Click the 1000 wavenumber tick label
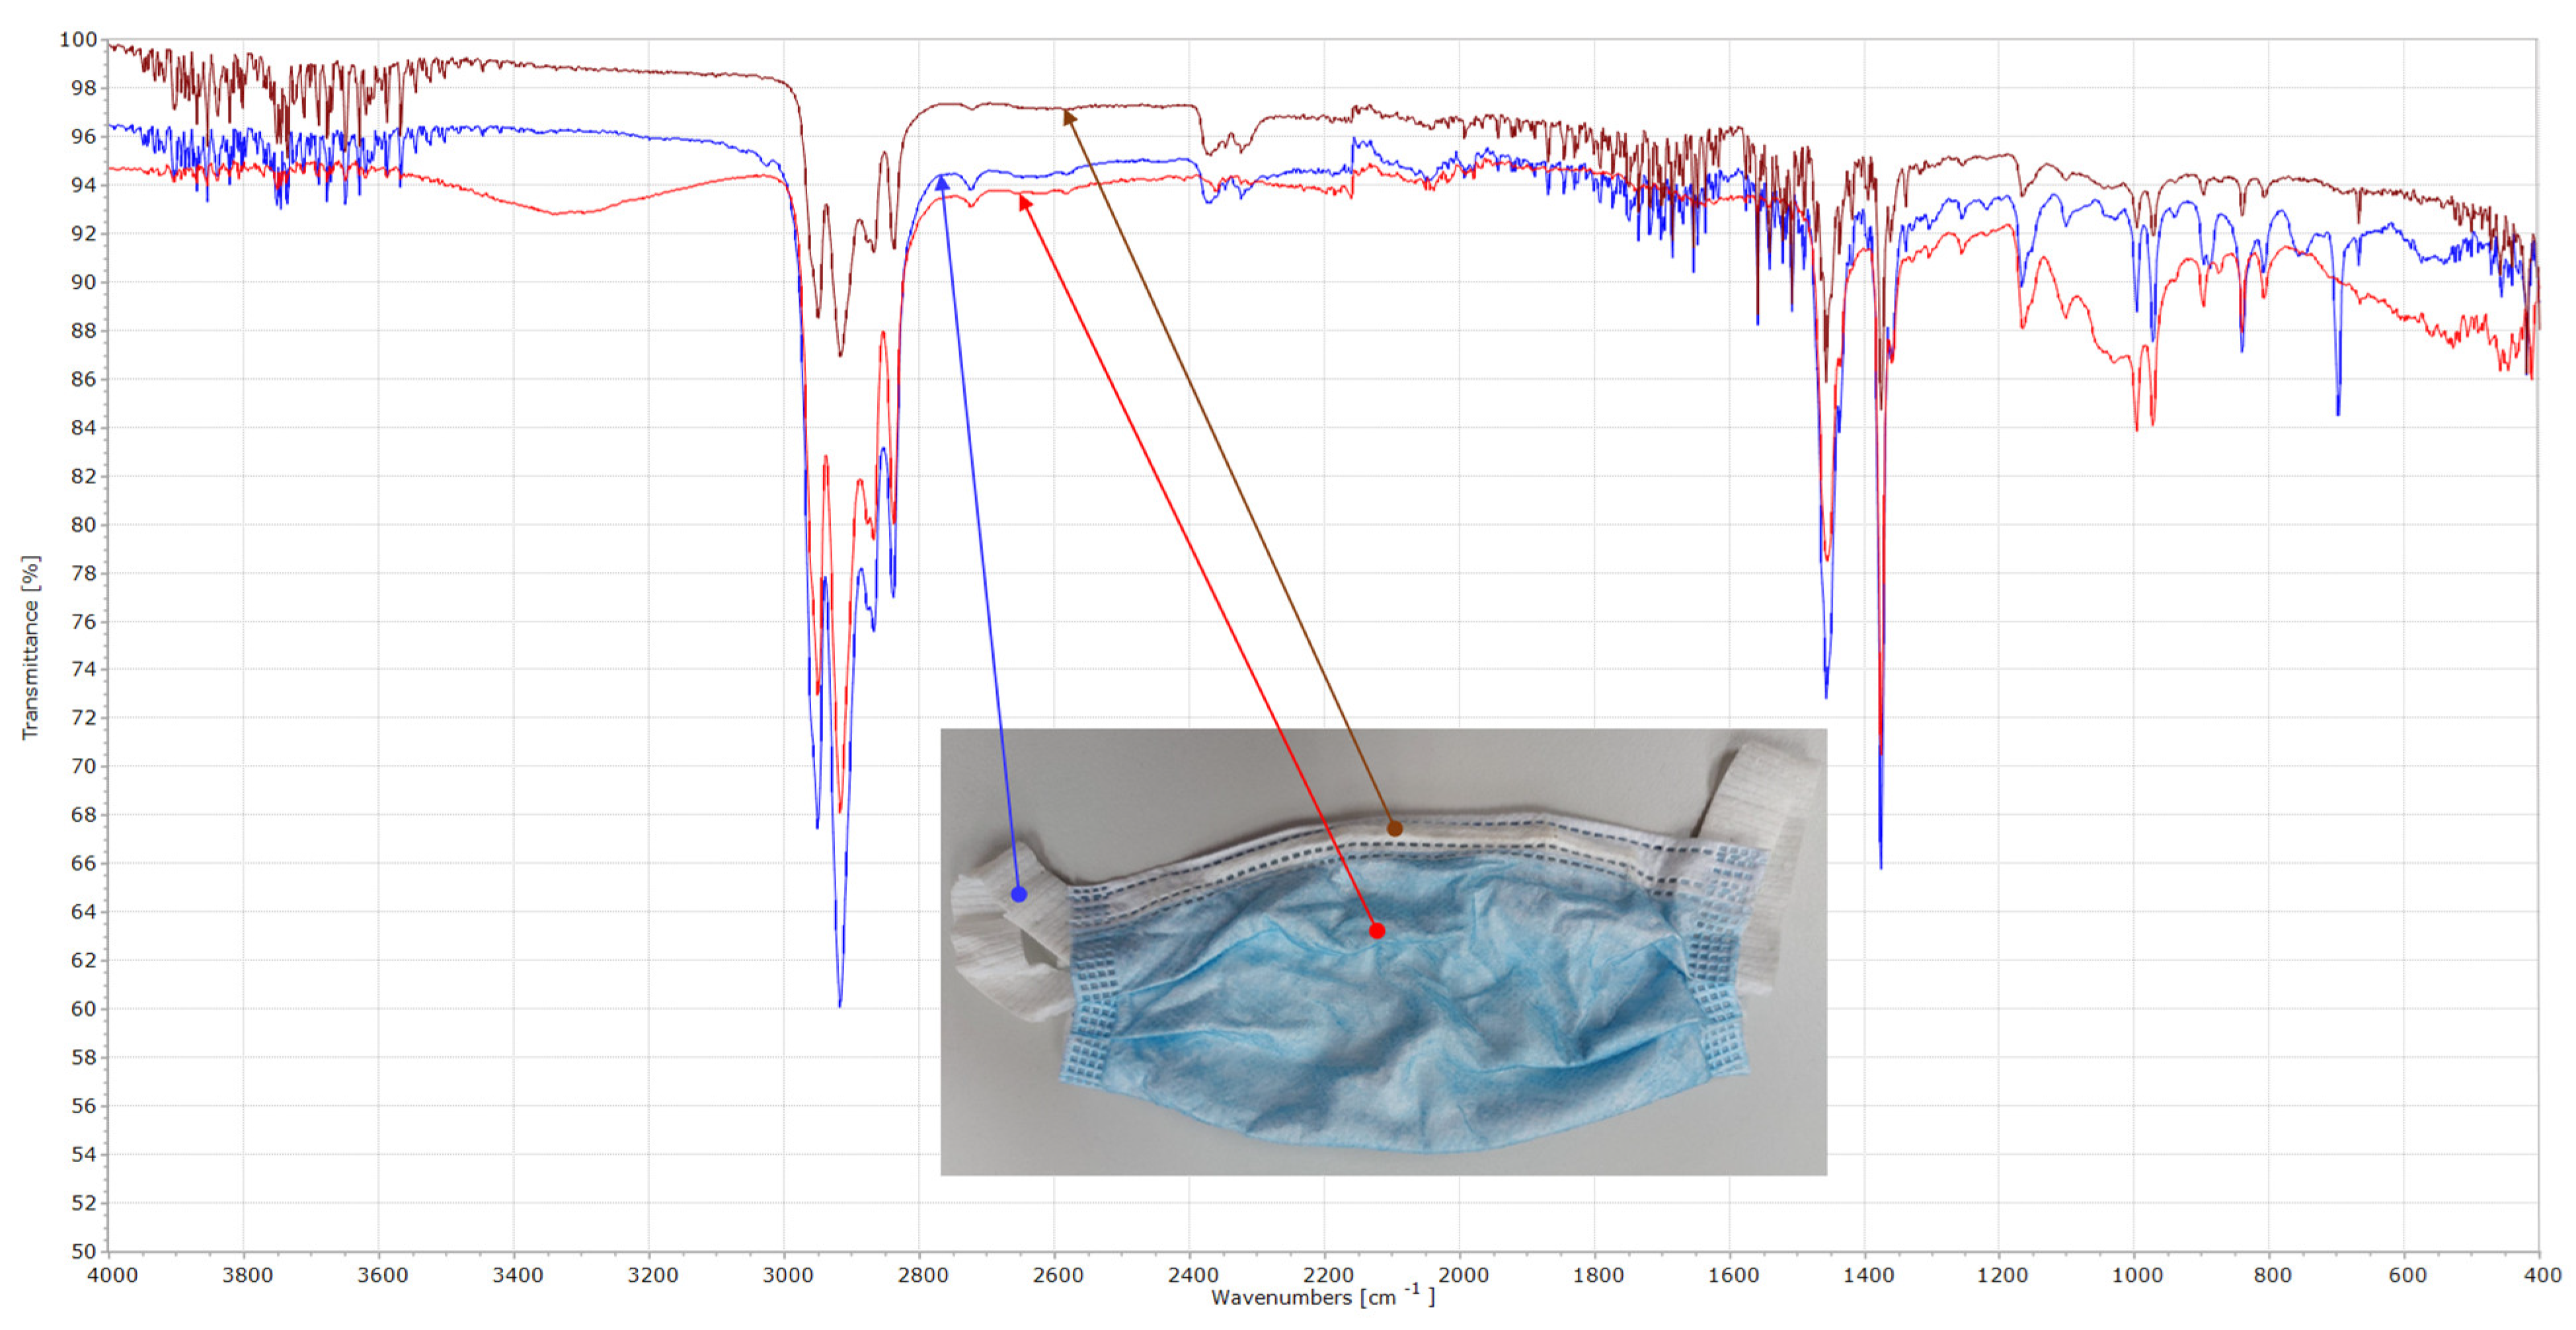 (2138, 1275)
